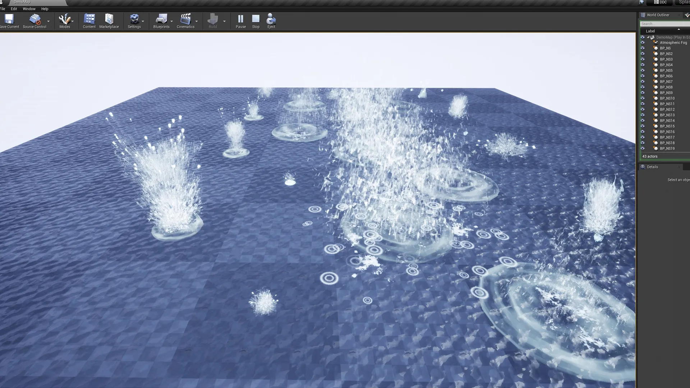The image size is (690, 388).
Task: Stop the play-in-editor session
Action: click(256, 19)
